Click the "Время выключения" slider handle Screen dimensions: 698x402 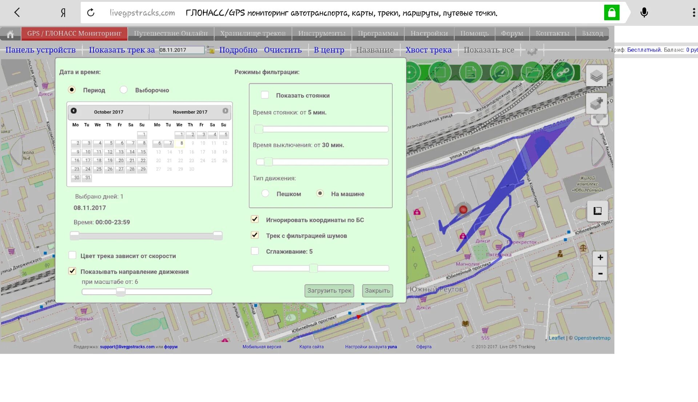tap(268, 162)
